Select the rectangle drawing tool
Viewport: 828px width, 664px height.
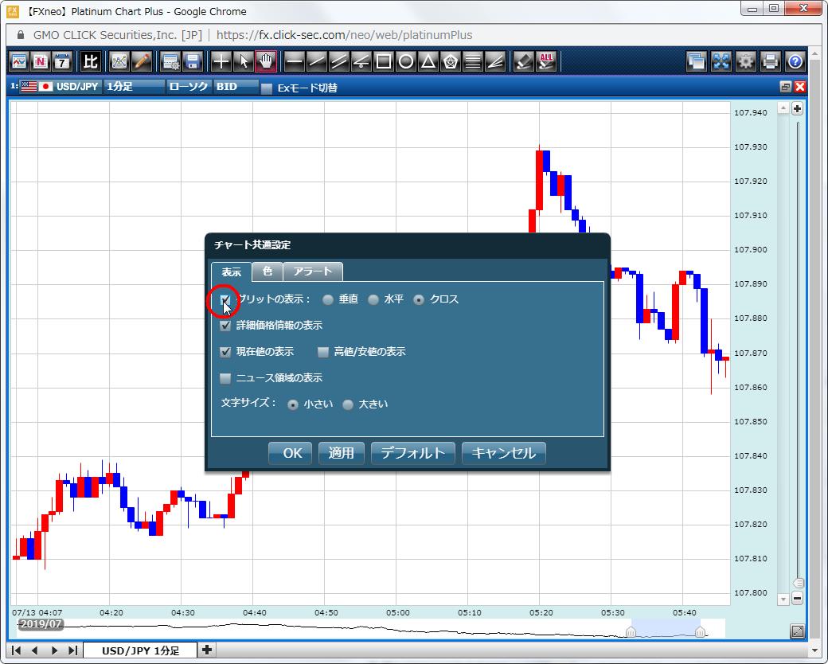coord(383,61)
